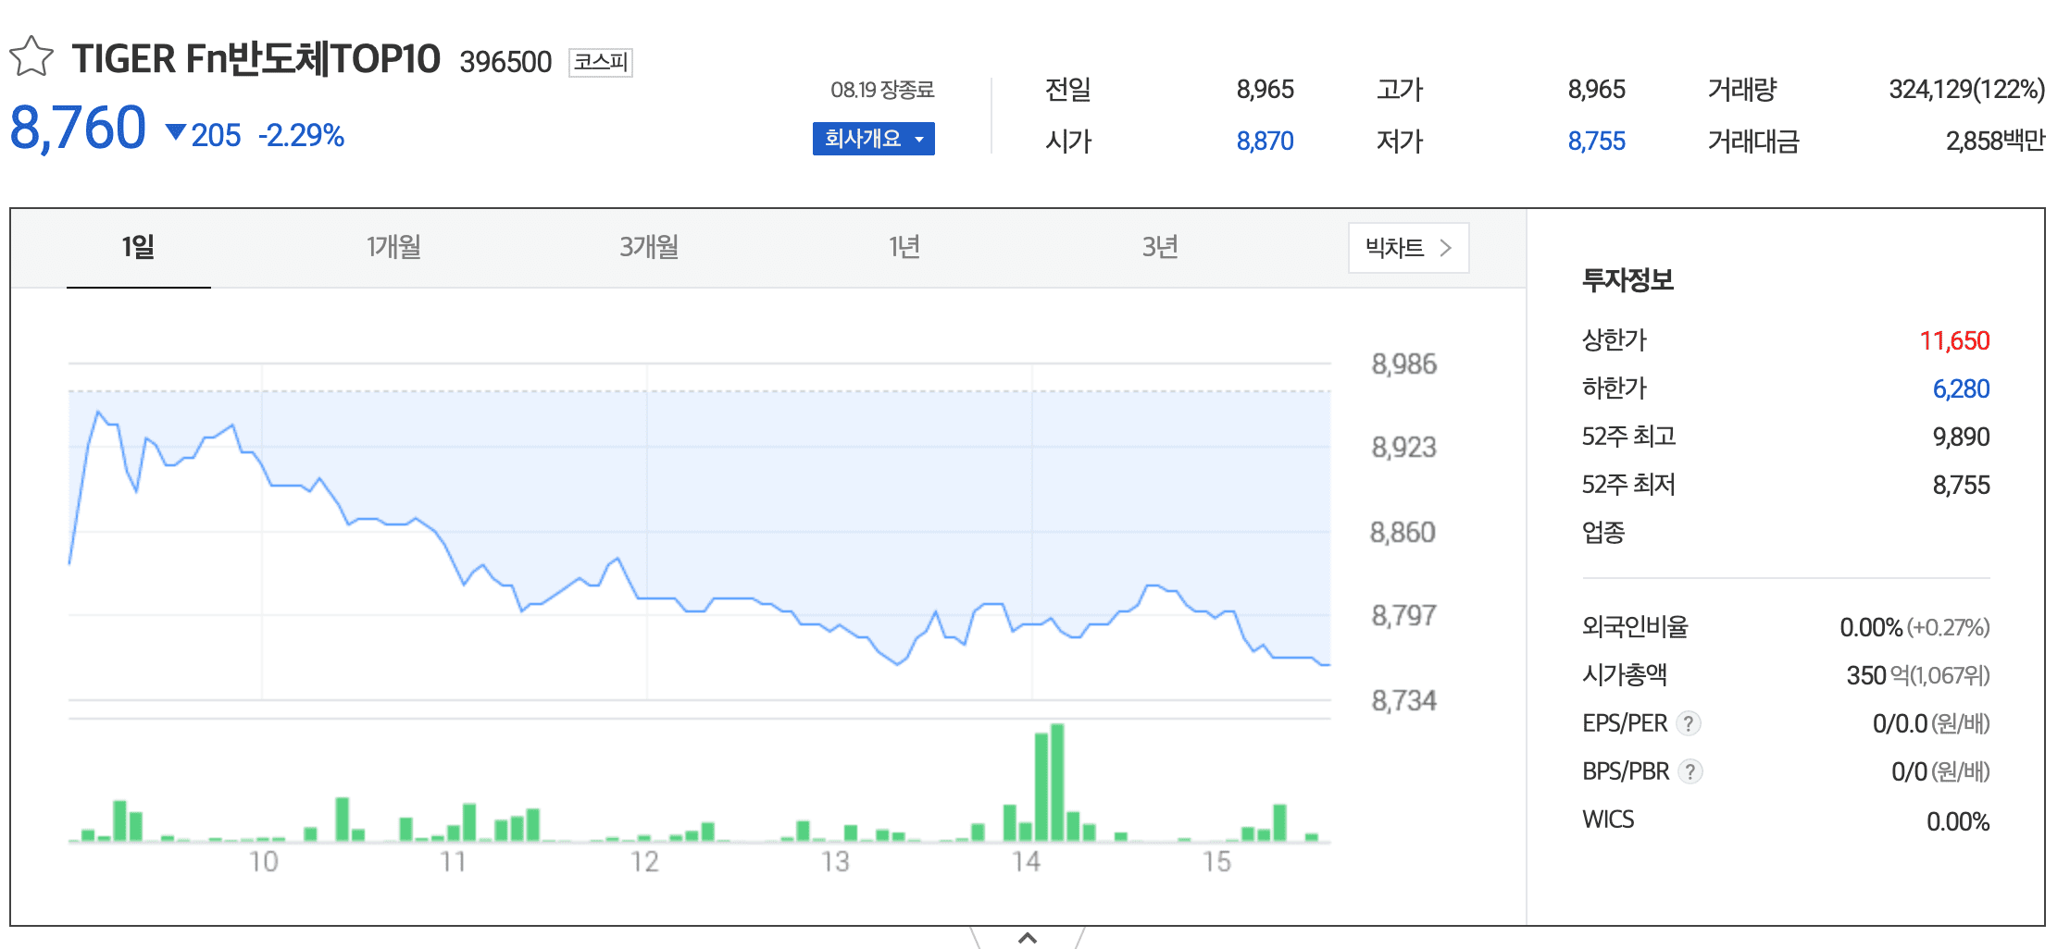Image resolution: width=2070 pixels, height=949 pixels.
Task: Click the chevron arrow inside the 빅차트 button
Action: pyautogui.click(x=1447, y=248)
